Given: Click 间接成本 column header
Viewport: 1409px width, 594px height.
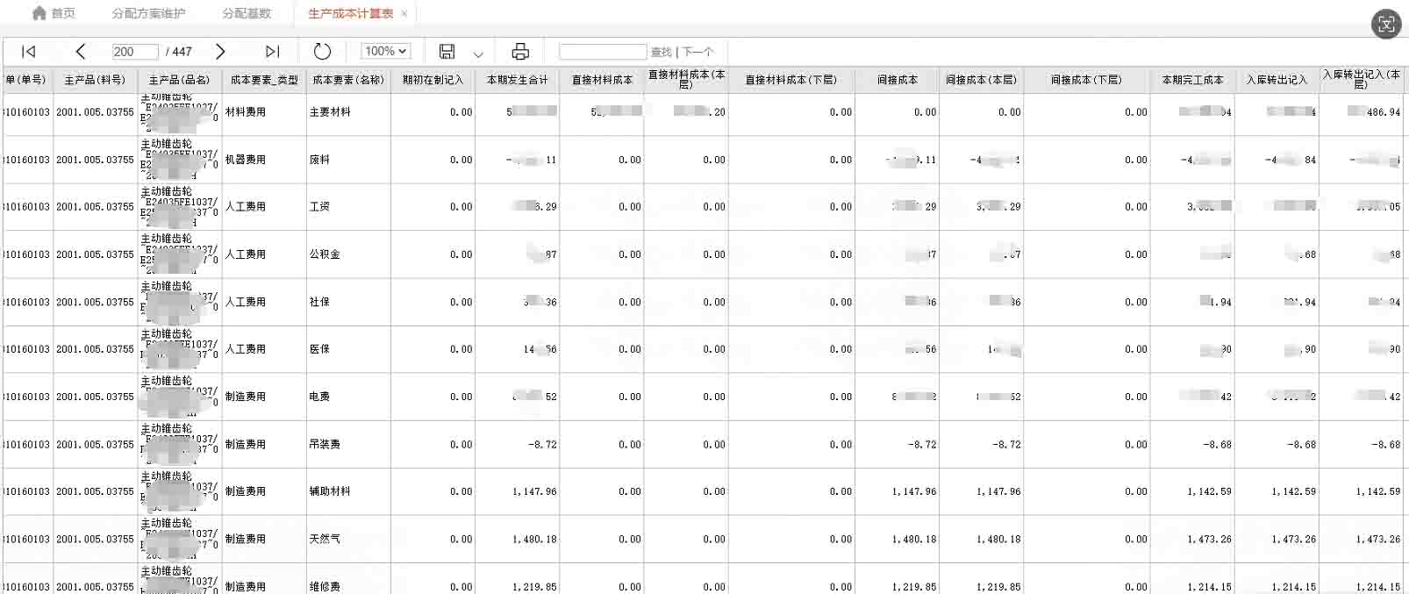Looking at the screenshot, I should pyautogui.click(x=897, y=80).
